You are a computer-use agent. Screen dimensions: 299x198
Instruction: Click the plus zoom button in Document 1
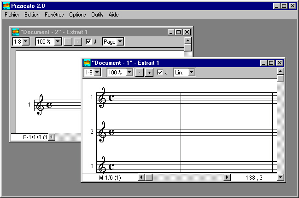pos(149,73)
